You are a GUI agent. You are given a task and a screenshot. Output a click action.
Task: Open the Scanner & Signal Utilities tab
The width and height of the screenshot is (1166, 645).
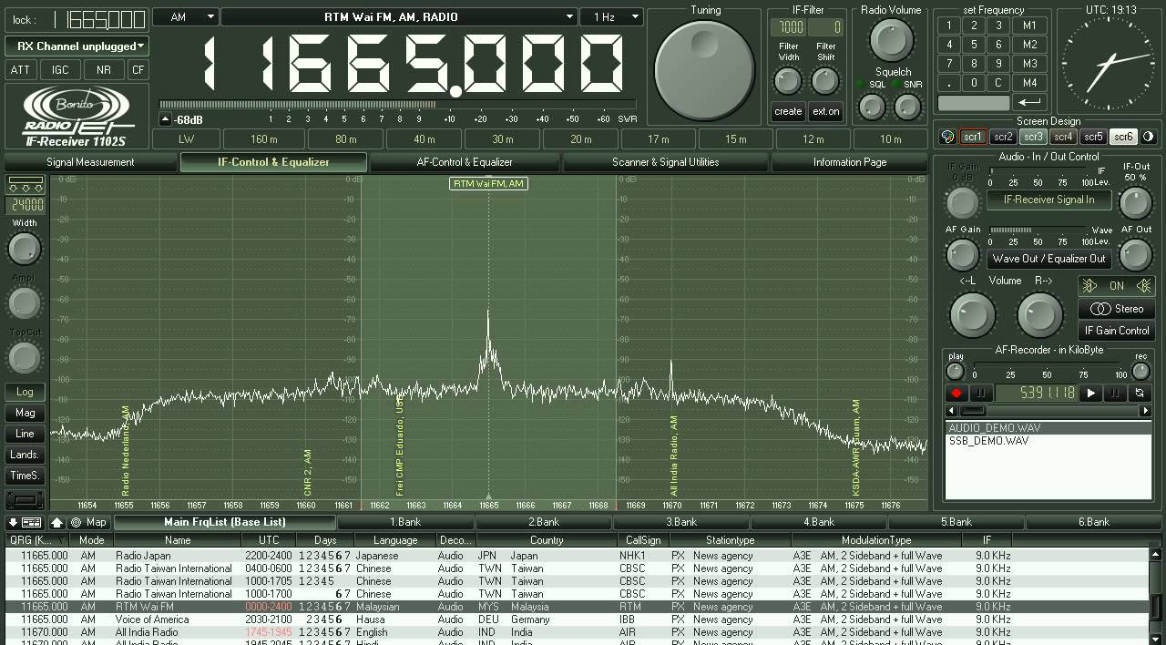point(665,162)
